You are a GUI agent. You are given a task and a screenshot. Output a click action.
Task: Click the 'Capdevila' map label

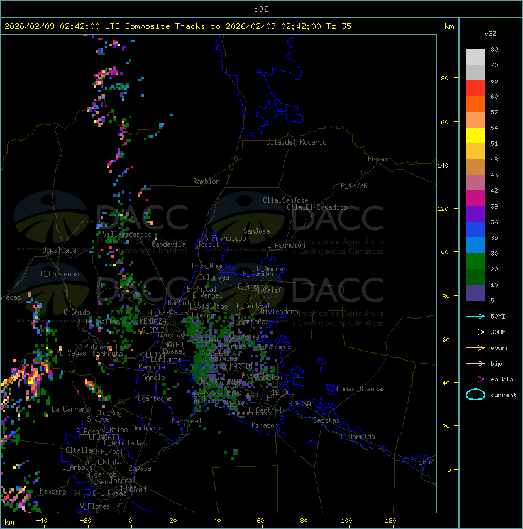168,244
